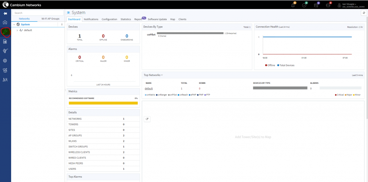Screen dimensions: 368x182
Task: Click the Search input field
Action: click(37, 13)
